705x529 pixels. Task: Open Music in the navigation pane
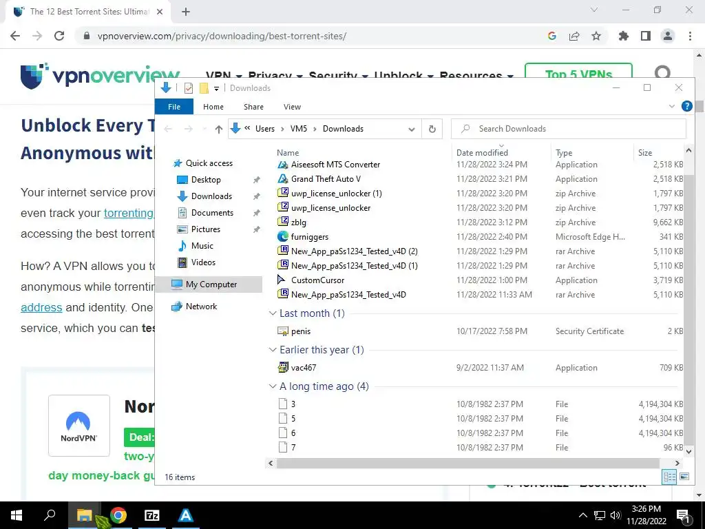(202, 246)
